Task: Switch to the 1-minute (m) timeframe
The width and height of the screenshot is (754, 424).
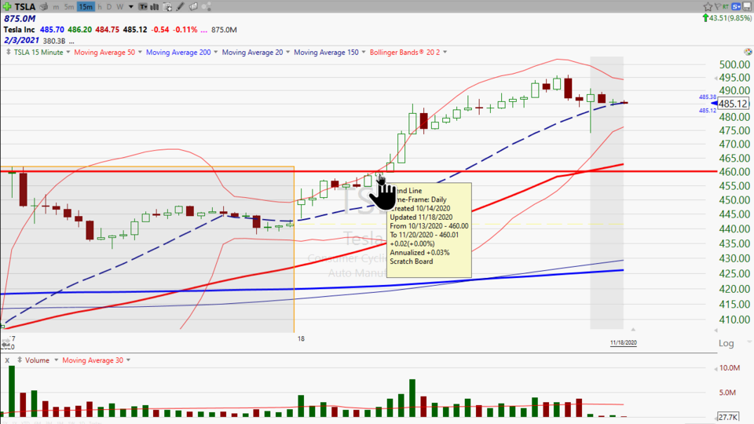Action: pyautogui.click(x=56, y=7)
